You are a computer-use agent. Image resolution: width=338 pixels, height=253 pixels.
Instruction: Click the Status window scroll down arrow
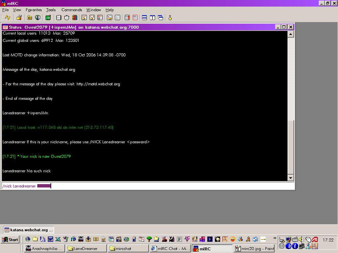click(x=291, y=178)
